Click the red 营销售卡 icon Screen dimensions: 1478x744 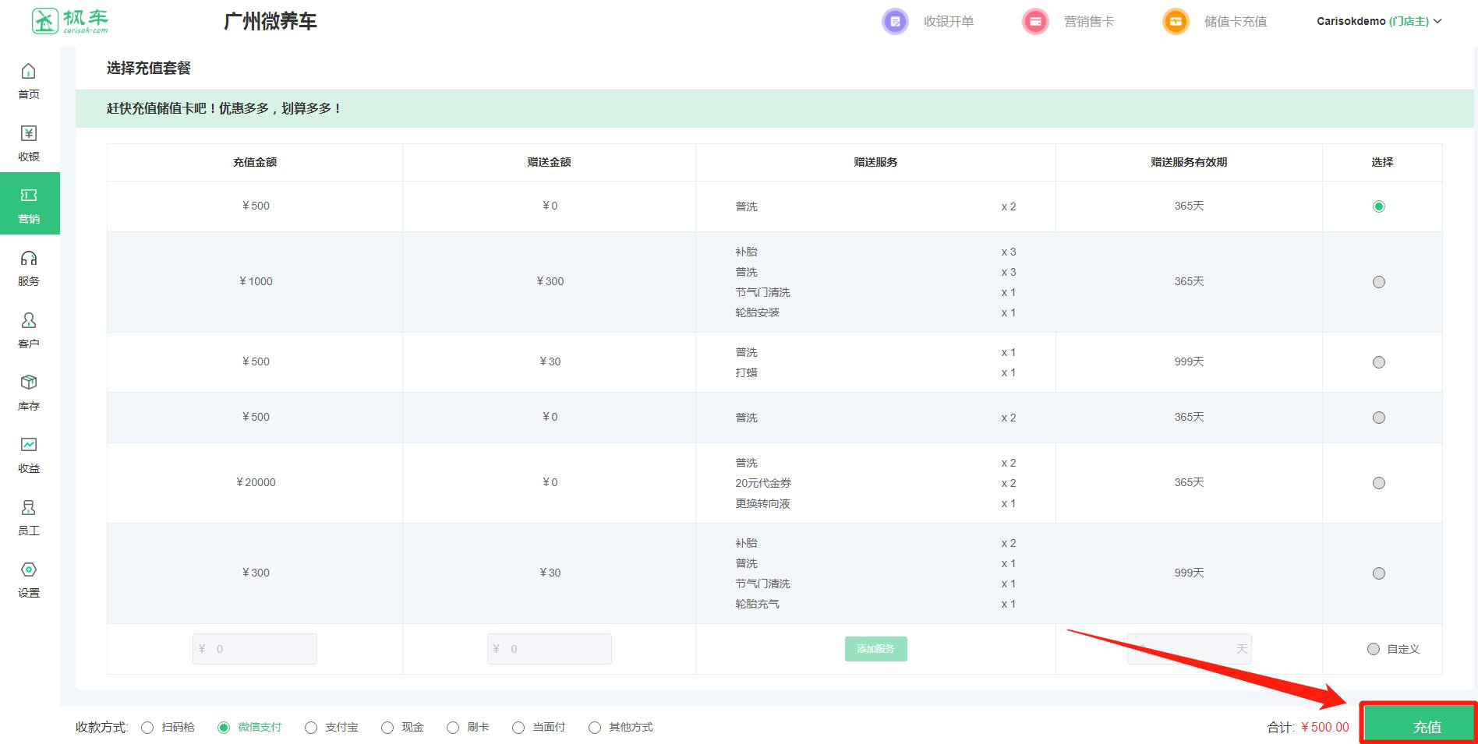pyautogui.click(x=1035, y=21)
